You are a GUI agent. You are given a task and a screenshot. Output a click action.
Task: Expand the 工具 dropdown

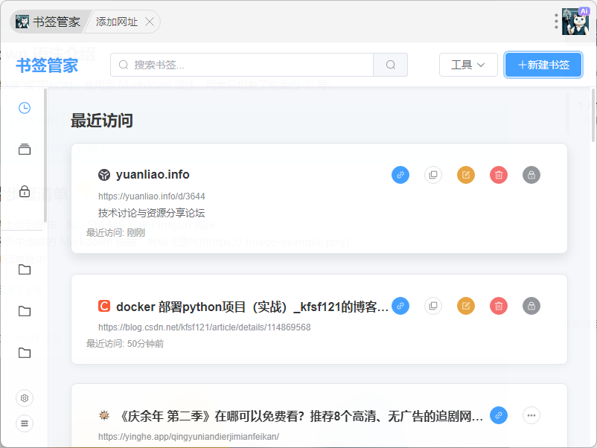click(x=468, y=65)
